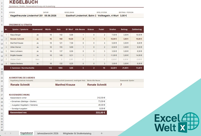Viewport: 201px width, 136px height.
Task: Add a new sheet with plus icon
Action: (102, 133)
